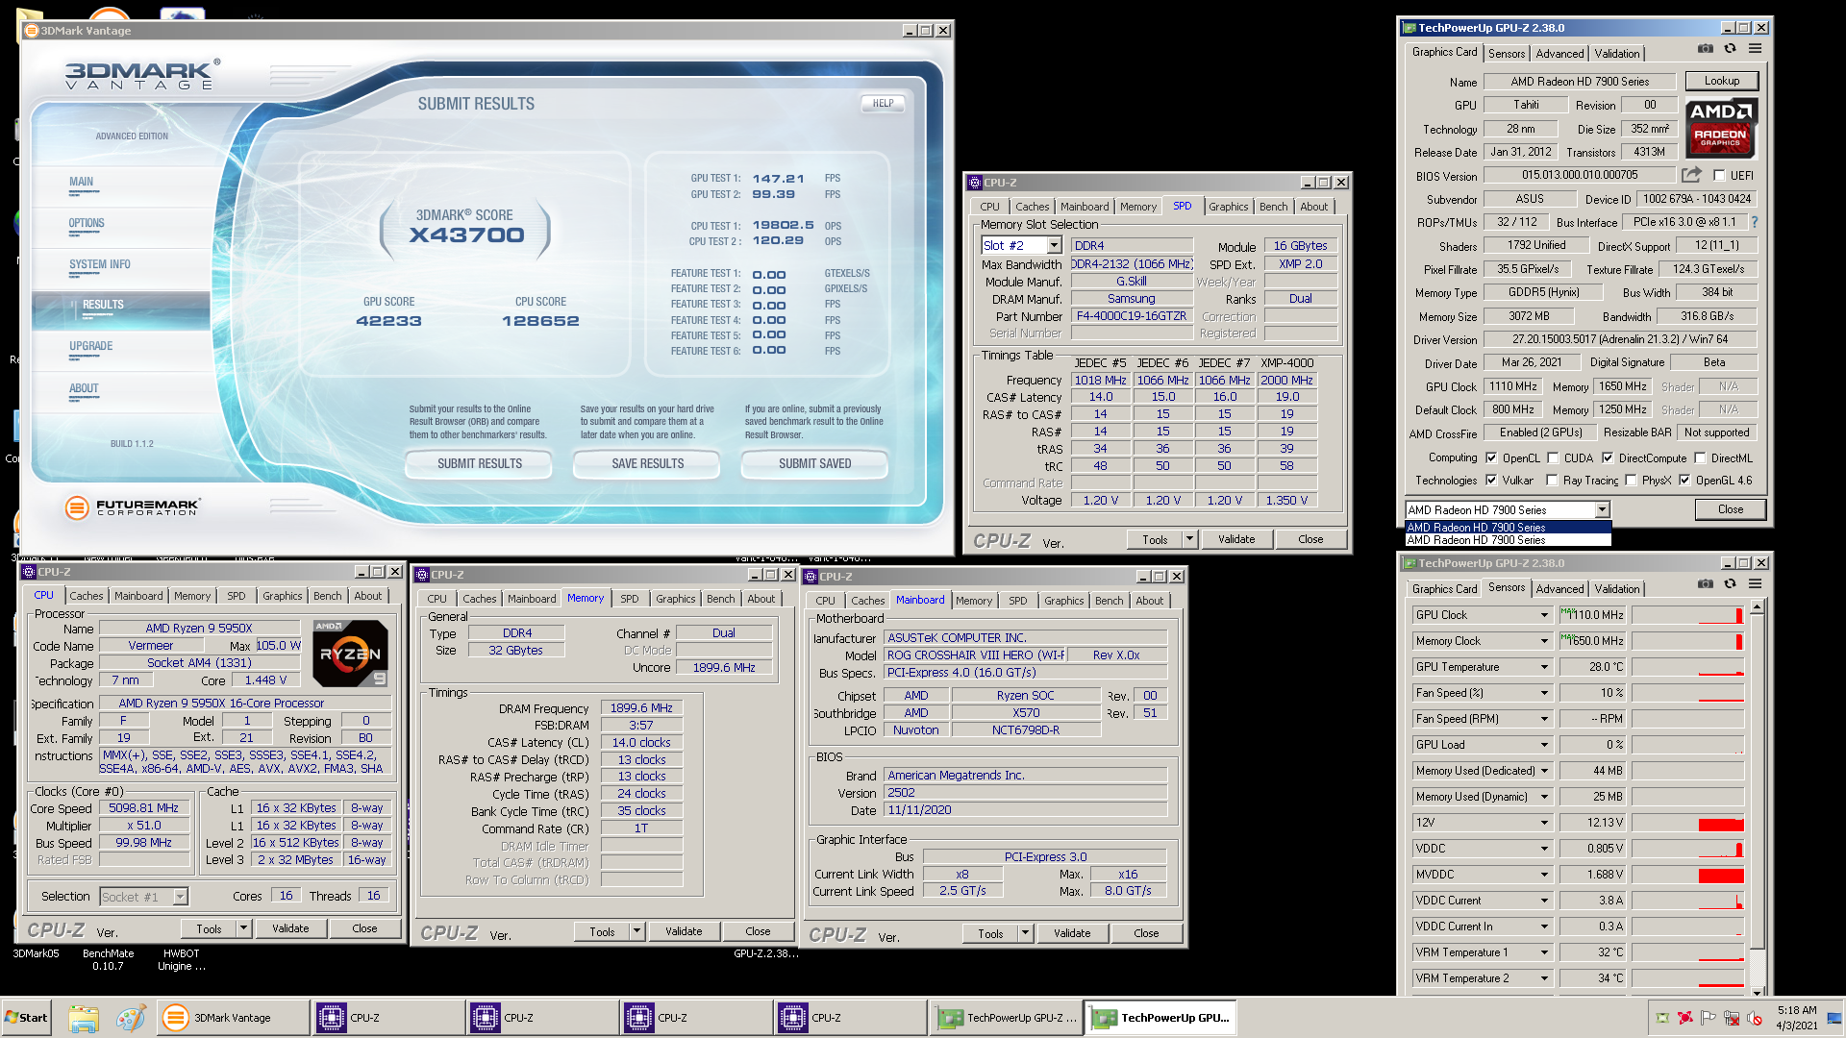Click HELP button in 3DMark Vantage

coord(883,104)
